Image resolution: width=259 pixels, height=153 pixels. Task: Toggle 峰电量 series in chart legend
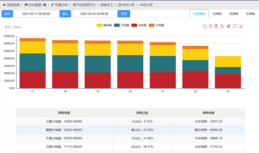click(x=104, y=25)
